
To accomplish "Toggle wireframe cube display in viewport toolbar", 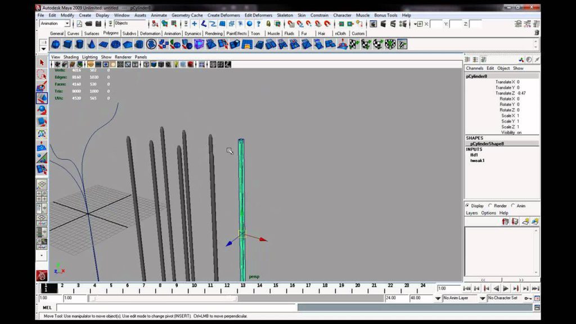I will coord(146,65).
